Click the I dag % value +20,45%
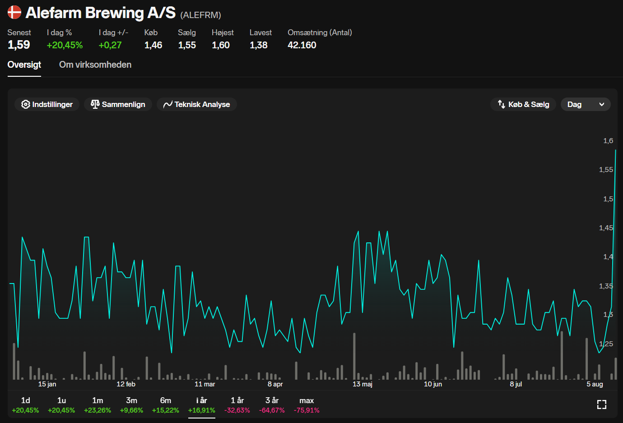 (x=65, y=45)
